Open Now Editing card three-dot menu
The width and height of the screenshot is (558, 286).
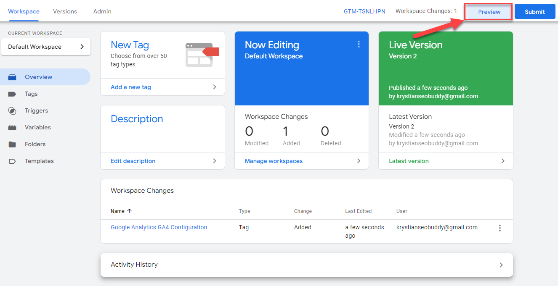359,44
